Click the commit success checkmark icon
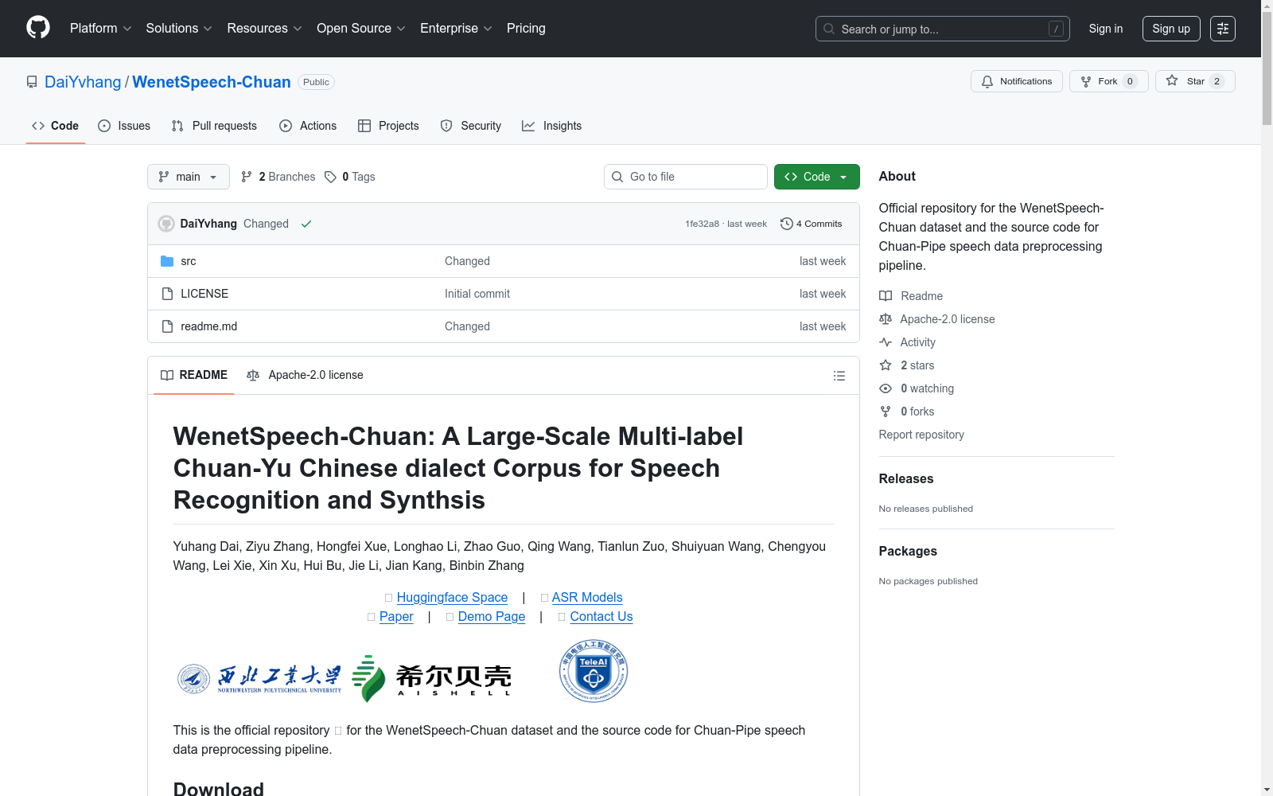The width and height of the screenshot is (1273, 796). tap(306, 224)
